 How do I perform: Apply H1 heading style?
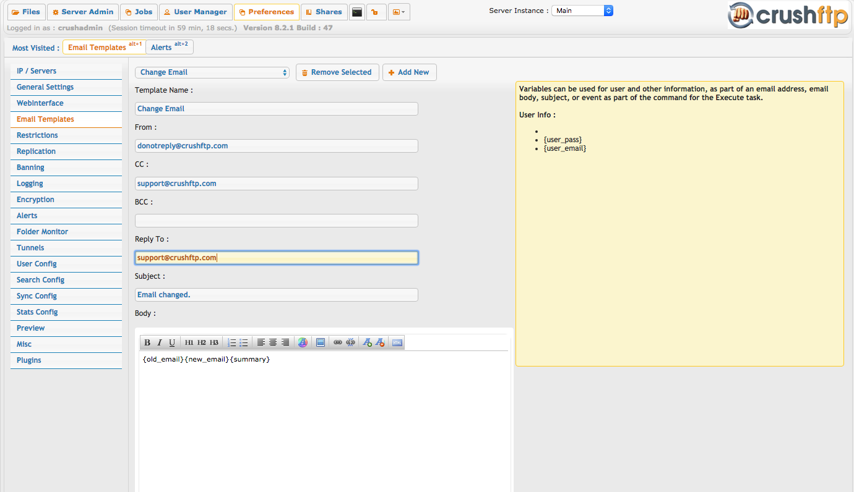189,342
